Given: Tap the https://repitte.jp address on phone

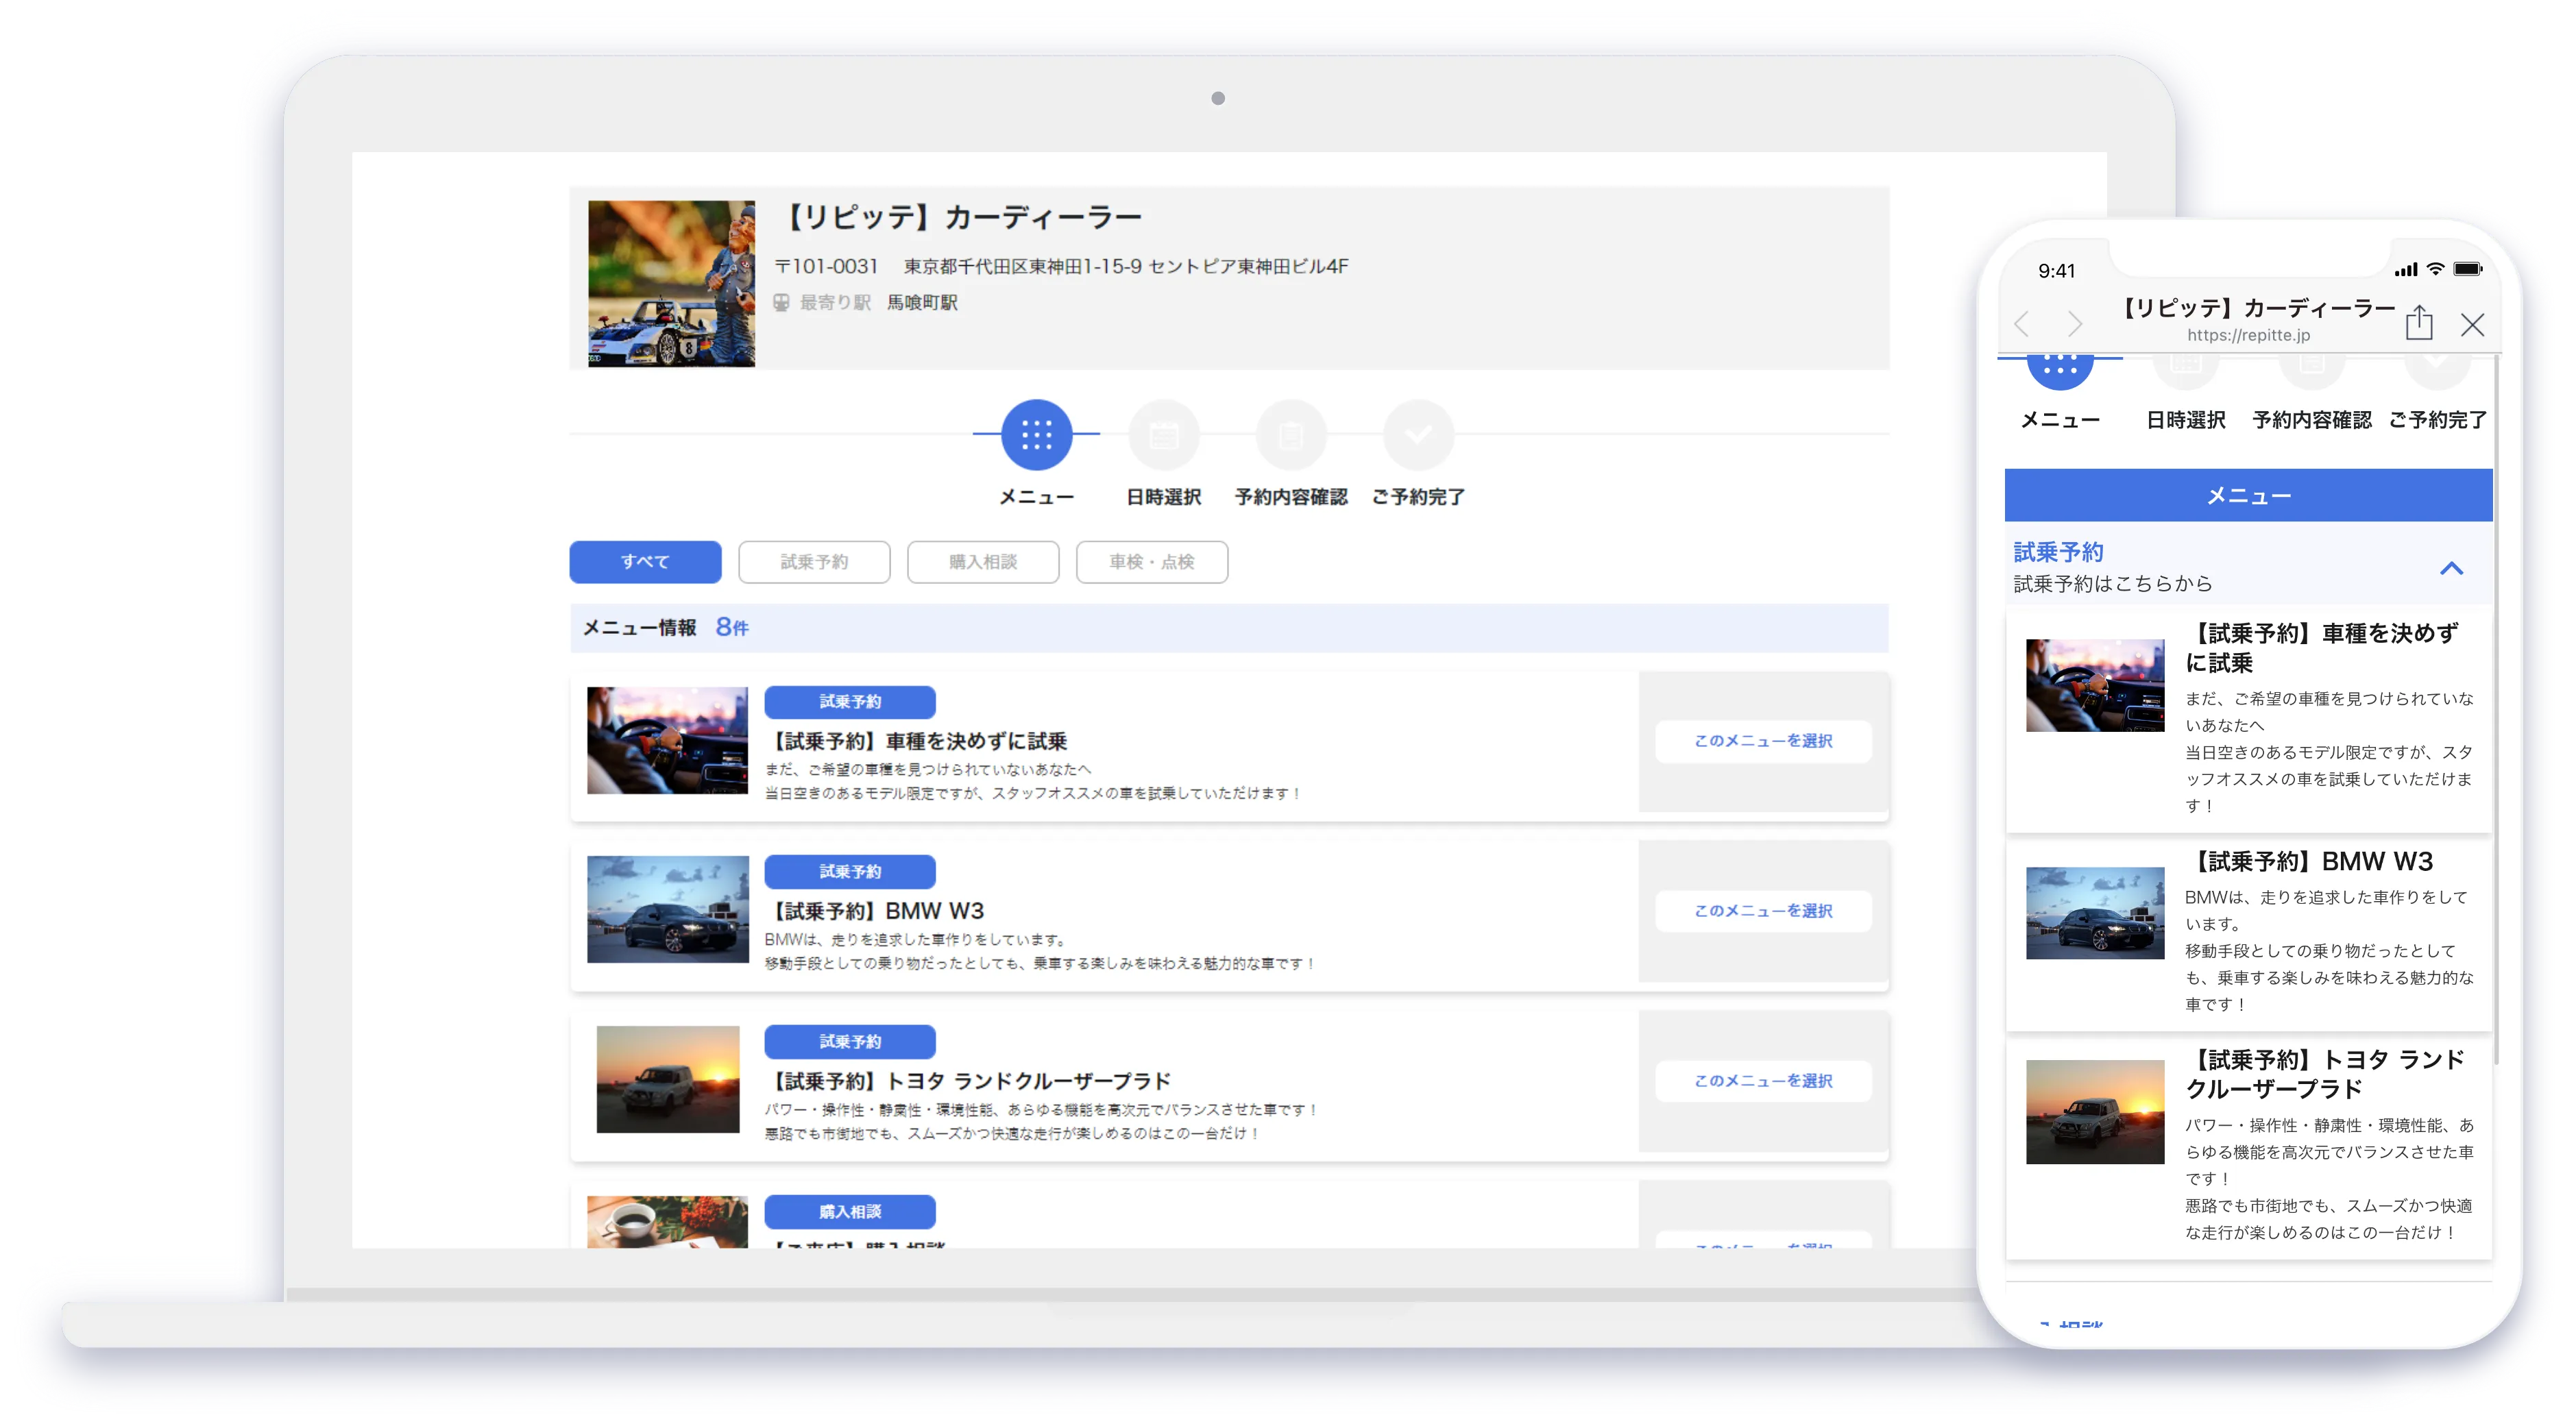Looking at the screenshot, I should coord(2248,335).
